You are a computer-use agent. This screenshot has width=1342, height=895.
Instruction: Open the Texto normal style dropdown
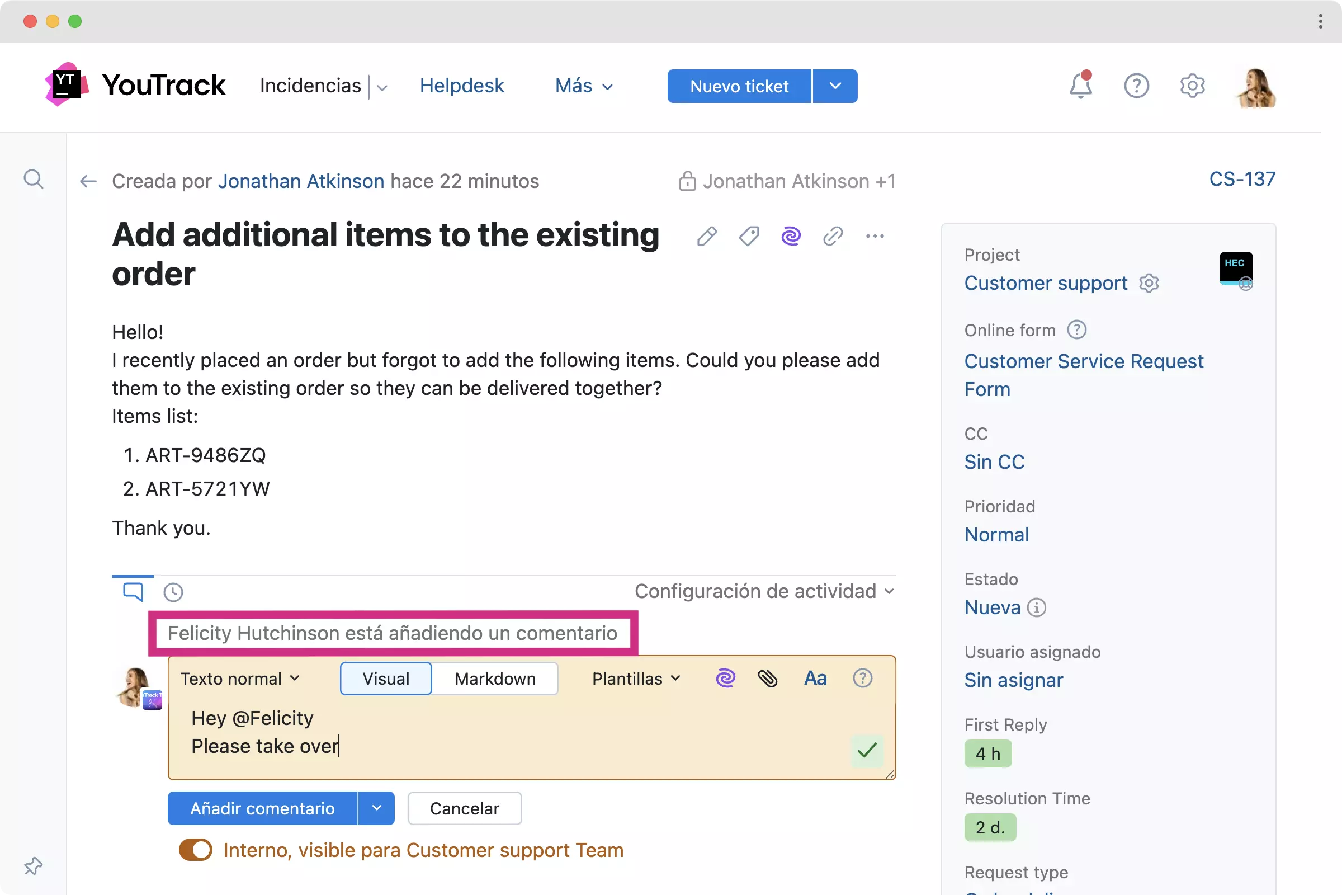click(240, 678)
